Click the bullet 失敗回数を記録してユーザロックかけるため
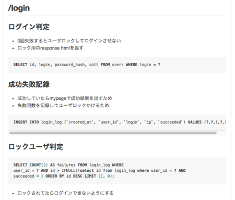This screenshot has height=200, width=235. (x=63, y=105)
